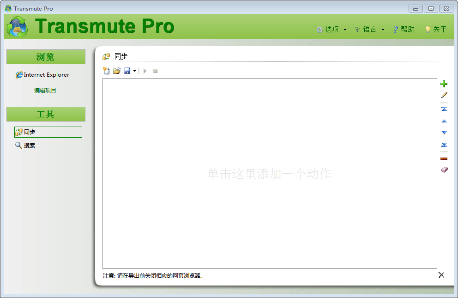Viewport: 458px width, 298px height.
Task: Add an action with green plus icon
Action: pyautogui.click(x=444, y=84)
